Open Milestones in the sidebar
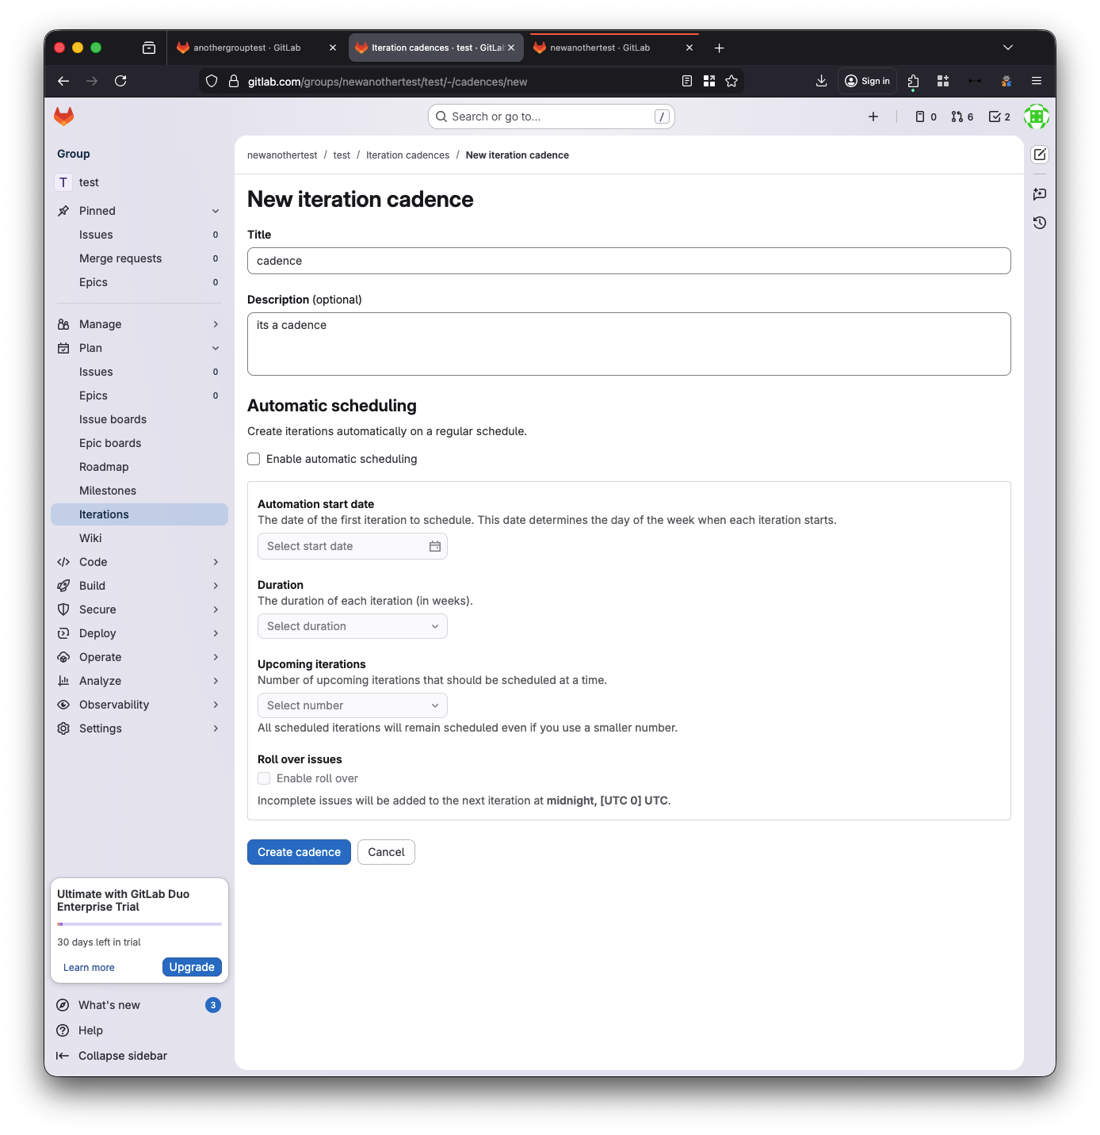Viewport: 1100px width, 1135px height. click(x=108, y=491)
